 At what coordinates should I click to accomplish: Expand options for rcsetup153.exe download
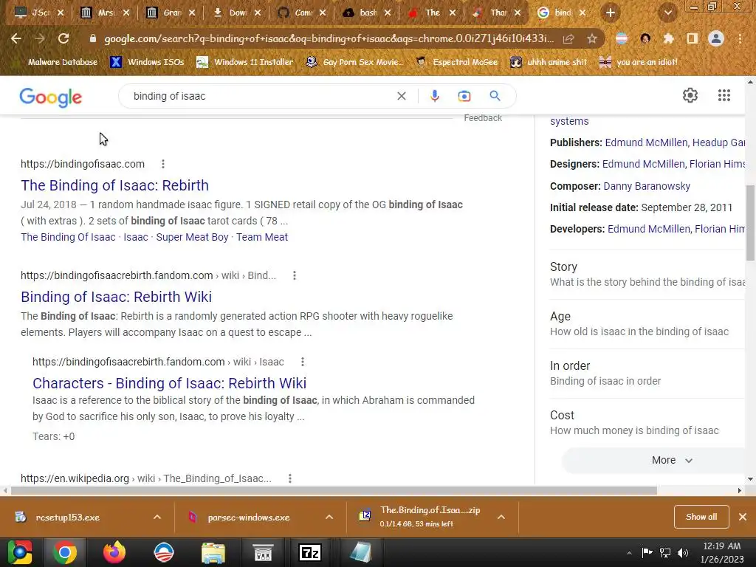click(x=157, y=517)
